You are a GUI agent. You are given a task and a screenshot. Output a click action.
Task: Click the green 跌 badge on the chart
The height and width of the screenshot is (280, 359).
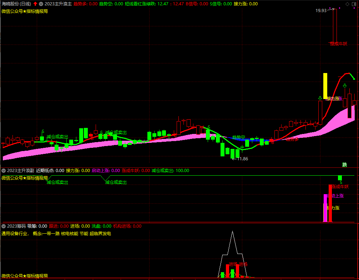pos(345,165)
